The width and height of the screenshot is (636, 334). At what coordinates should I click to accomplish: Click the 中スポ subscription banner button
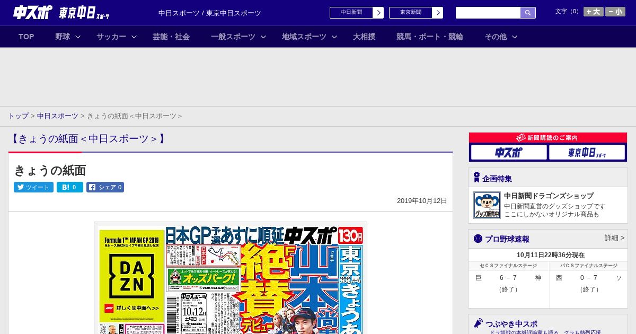[509, 152]
